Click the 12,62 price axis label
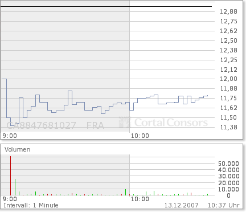The width and height of the screenshot is (246, 212). click(228, 31)
